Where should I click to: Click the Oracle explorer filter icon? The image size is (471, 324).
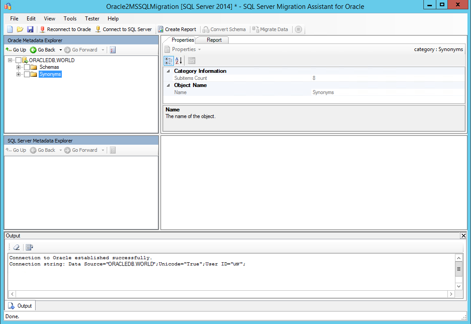coord(113,50)
